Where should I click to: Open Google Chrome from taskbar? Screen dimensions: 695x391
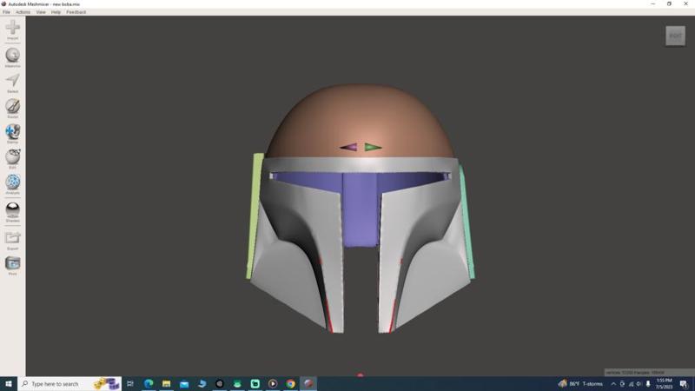click(x=290, y=383)
